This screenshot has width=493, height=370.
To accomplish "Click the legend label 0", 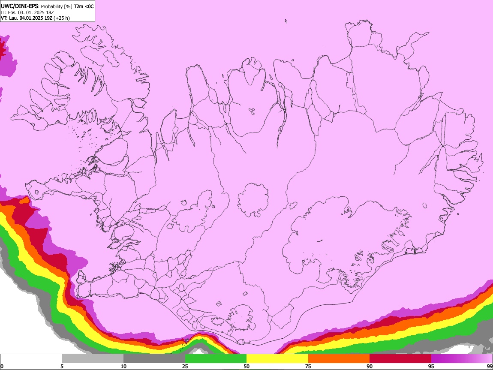I will coord(2,366).
